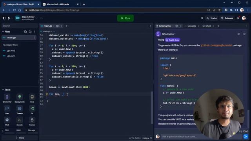Reload the browser page

point(14,10)
